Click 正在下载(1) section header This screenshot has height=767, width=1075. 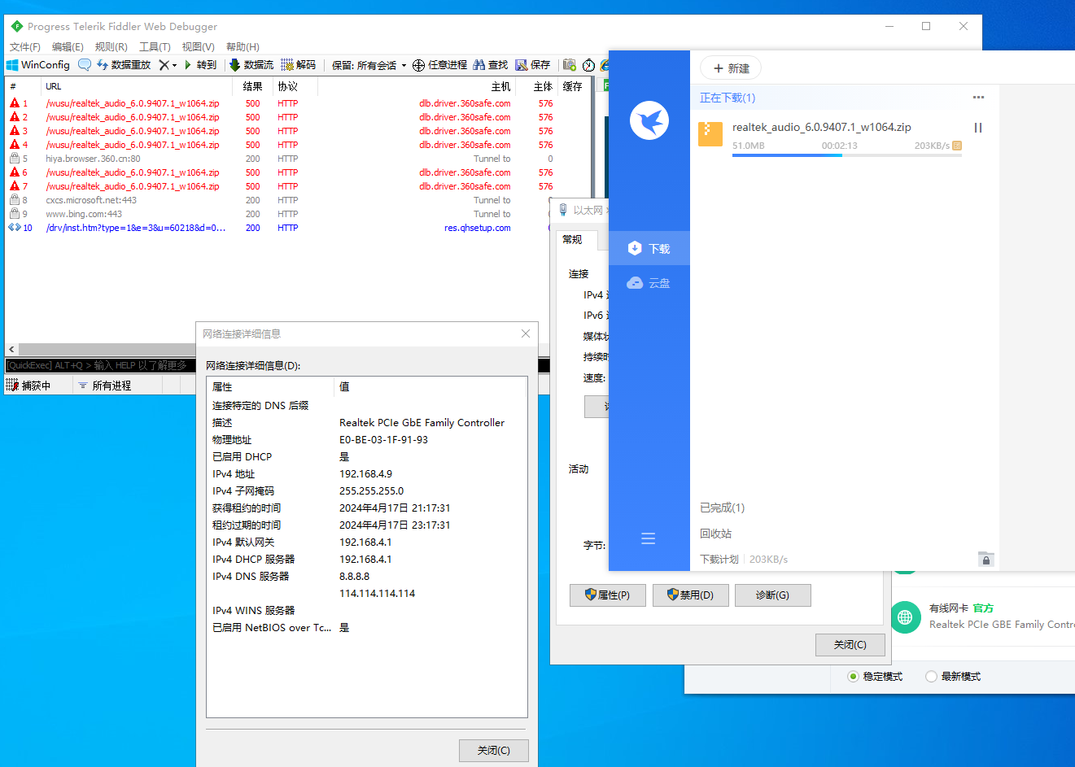(x=728, y=98)
